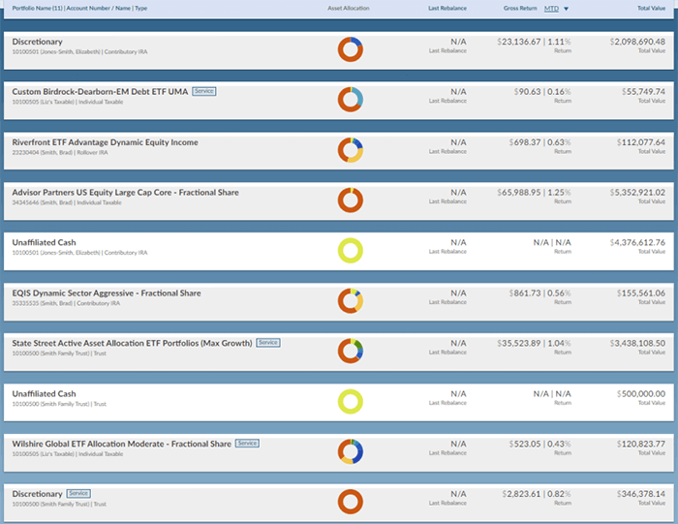The image size is (678, 524).
Task: Select gross return $23,136.67 | 1.11%
Action: 534,42
